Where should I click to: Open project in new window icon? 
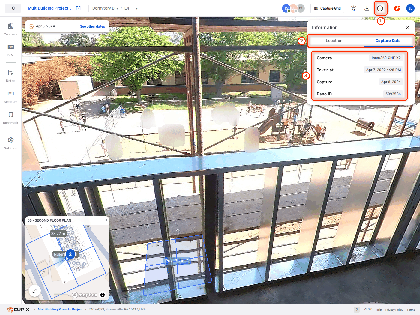(x=78, y=8)
